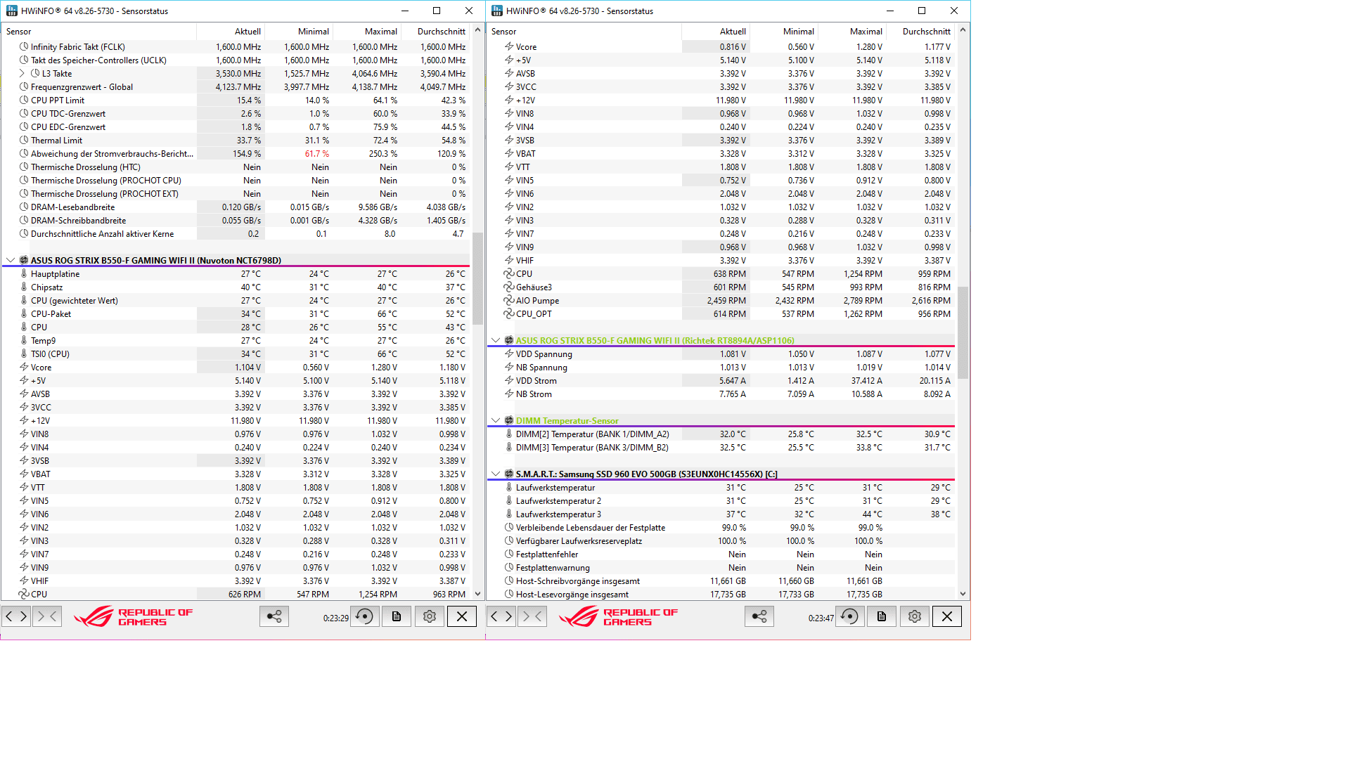The image size is (1350, 759).
Task: Click the log file document icon in left window
Action: point(397,616)
